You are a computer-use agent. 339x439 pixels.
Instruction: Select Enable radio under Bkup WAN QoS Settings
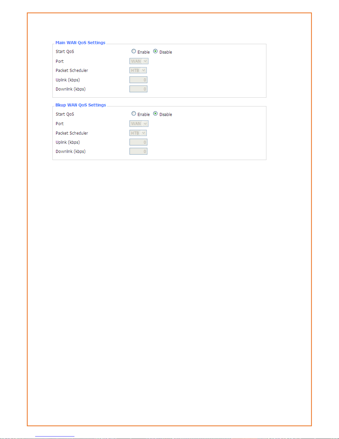click(134, 114)
